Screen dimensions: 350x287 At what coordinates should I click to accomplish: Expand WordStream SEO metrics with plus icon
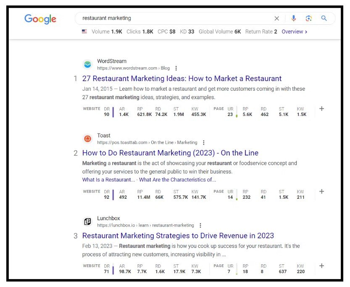coord(321,109)
